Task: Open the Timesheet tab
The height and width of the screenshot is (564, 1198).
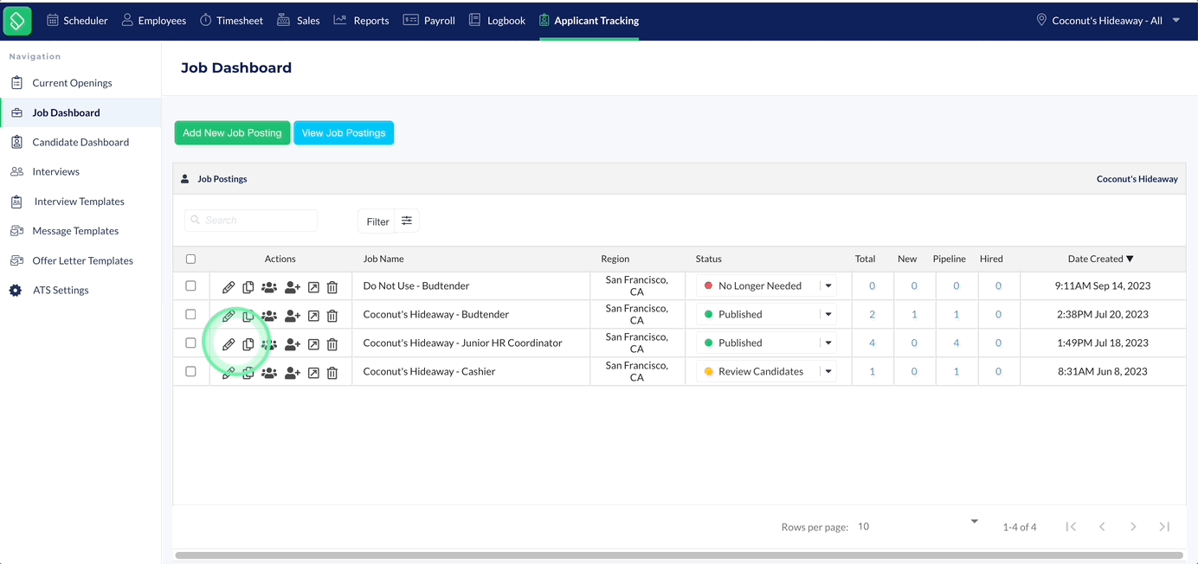Action: pos(231,21)
